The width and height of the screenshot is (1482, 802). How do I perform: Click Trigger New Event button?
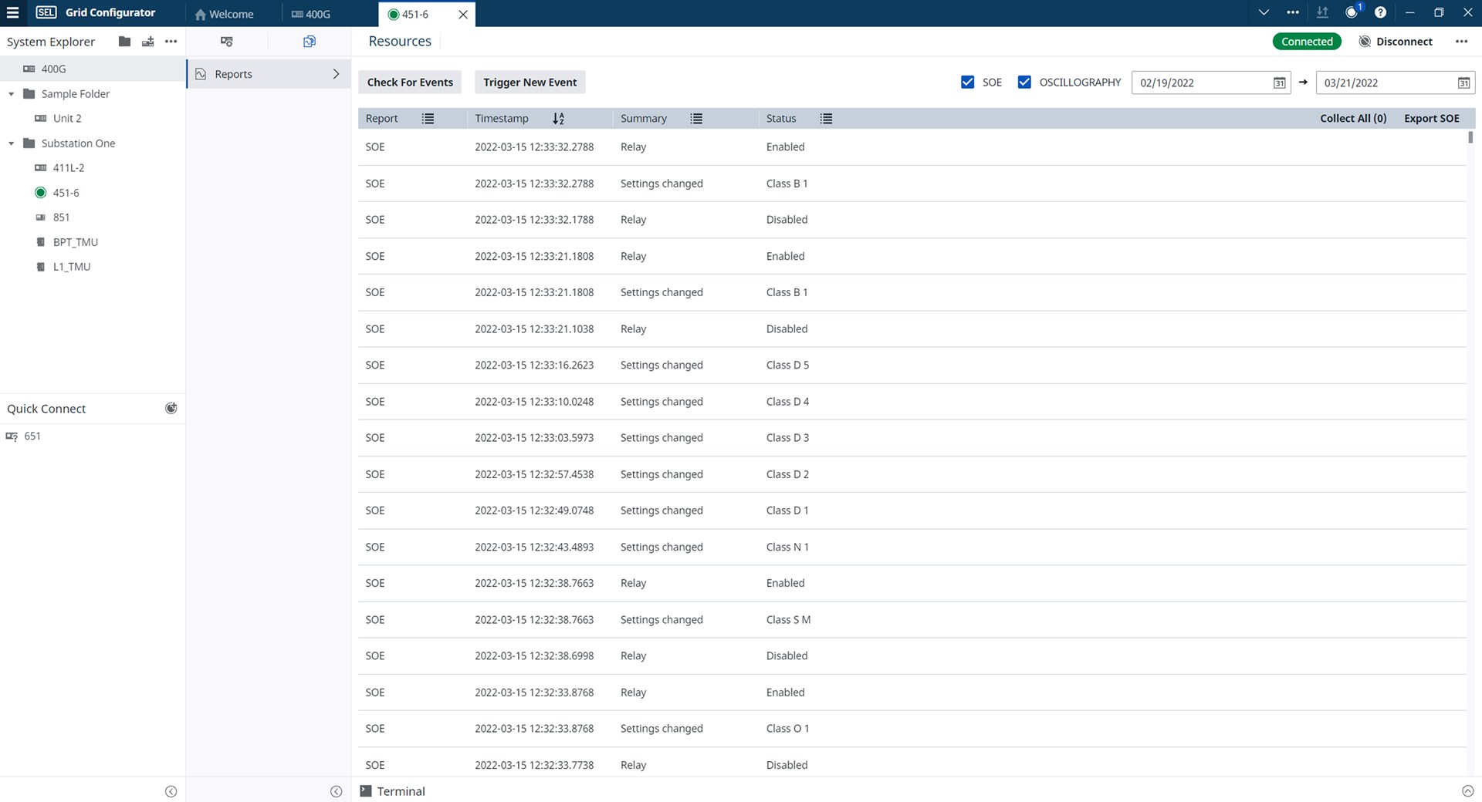[x=530, y=83]
